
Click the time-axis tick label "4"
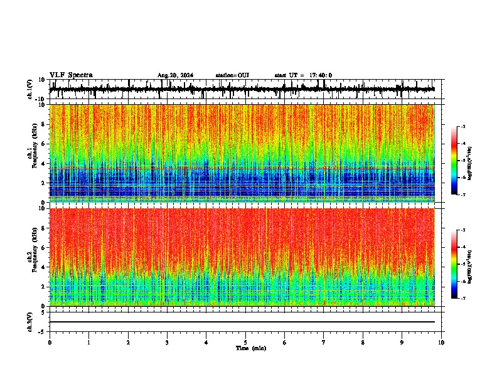(206, 343)
